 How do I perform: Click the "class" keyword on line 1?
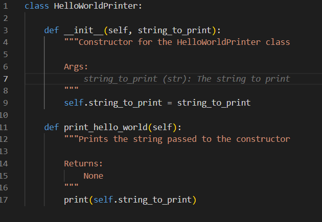34,6
